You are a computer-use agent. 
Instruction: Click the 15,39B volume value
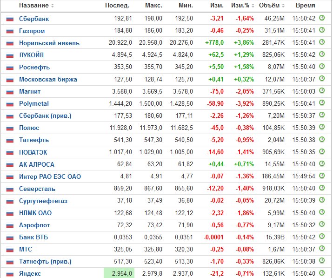coord(275,237)
